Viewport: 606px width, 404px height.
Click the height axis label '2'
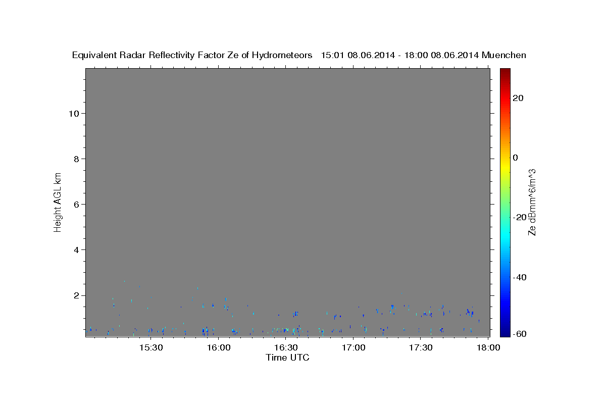75,295
